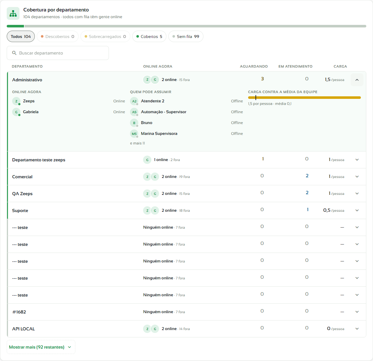Click the G avatar in the Suporte row
The image size is (373, 361).
[x=155, y=210]
